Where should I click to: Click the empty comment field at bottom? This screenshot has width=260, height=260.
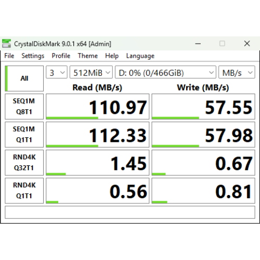(x=130, y=212)
